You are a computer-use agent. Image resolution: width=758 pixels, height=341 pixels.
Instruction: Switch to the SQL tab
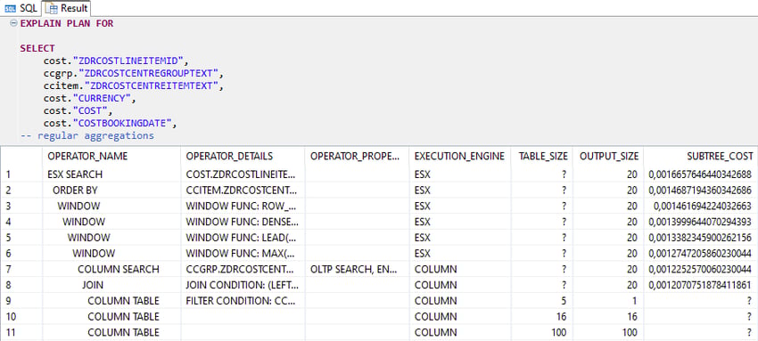click(x=21, y=8)
